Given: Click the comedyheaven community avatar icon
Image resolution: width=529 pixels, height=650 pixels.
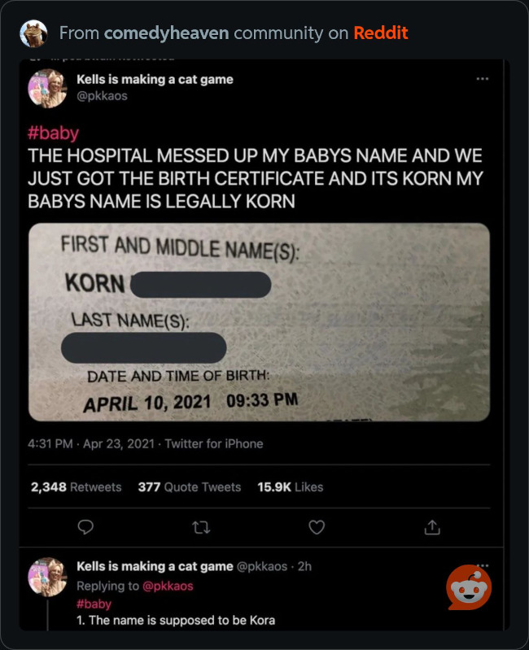Looking at the screenshot, I should point(34,33).
